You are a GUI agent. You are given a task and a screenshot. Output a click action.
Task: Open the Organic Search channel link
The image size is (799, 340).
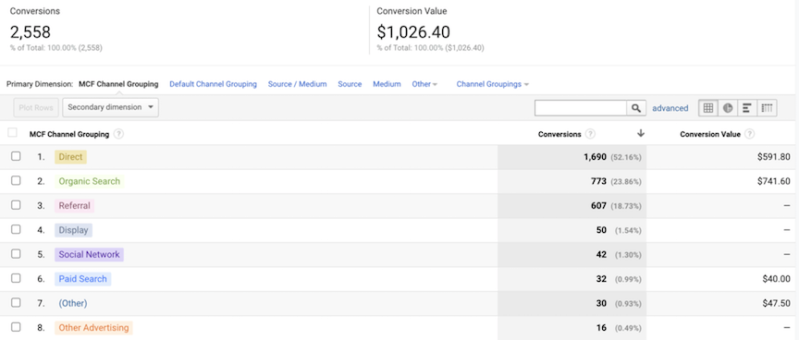(x=89, y=181)
